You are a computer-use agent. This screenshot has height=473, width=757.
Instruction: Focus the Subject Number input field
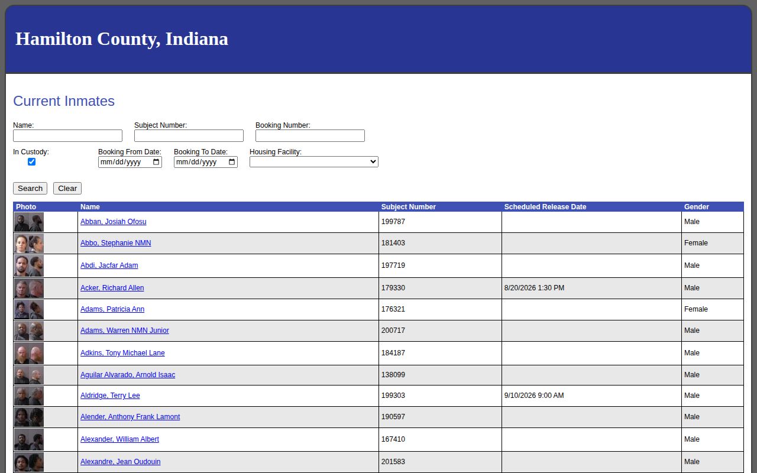click(189, 136)
